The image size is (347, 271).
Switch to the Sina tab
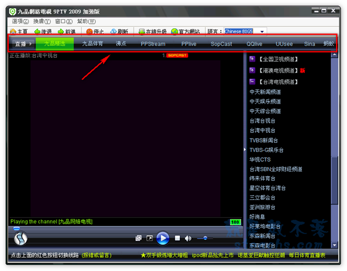click(x=309, y=44)
